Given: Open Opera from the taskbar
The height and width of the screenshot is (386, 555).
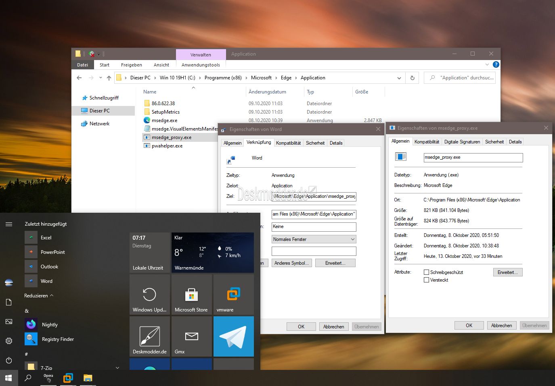Looking at the screenshot, I should pos(48,378).
